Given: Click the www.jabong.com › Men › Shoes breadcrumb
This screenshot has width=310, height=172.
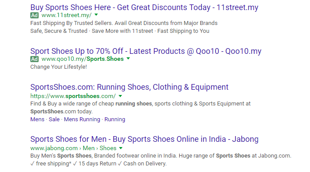Looking at the screenshot, I should click(x=73, y=148).
